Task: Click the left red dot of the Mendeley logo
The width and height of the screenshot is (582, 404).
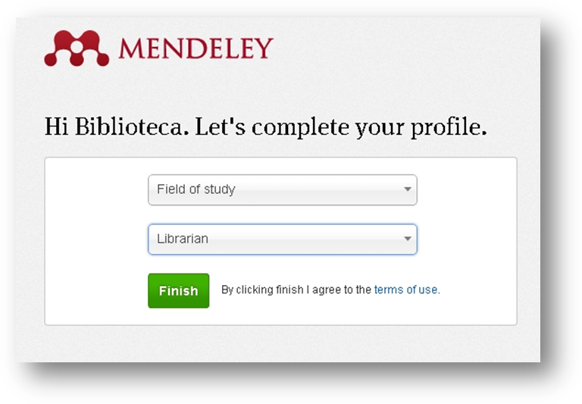Action: [x=51, y=60]
